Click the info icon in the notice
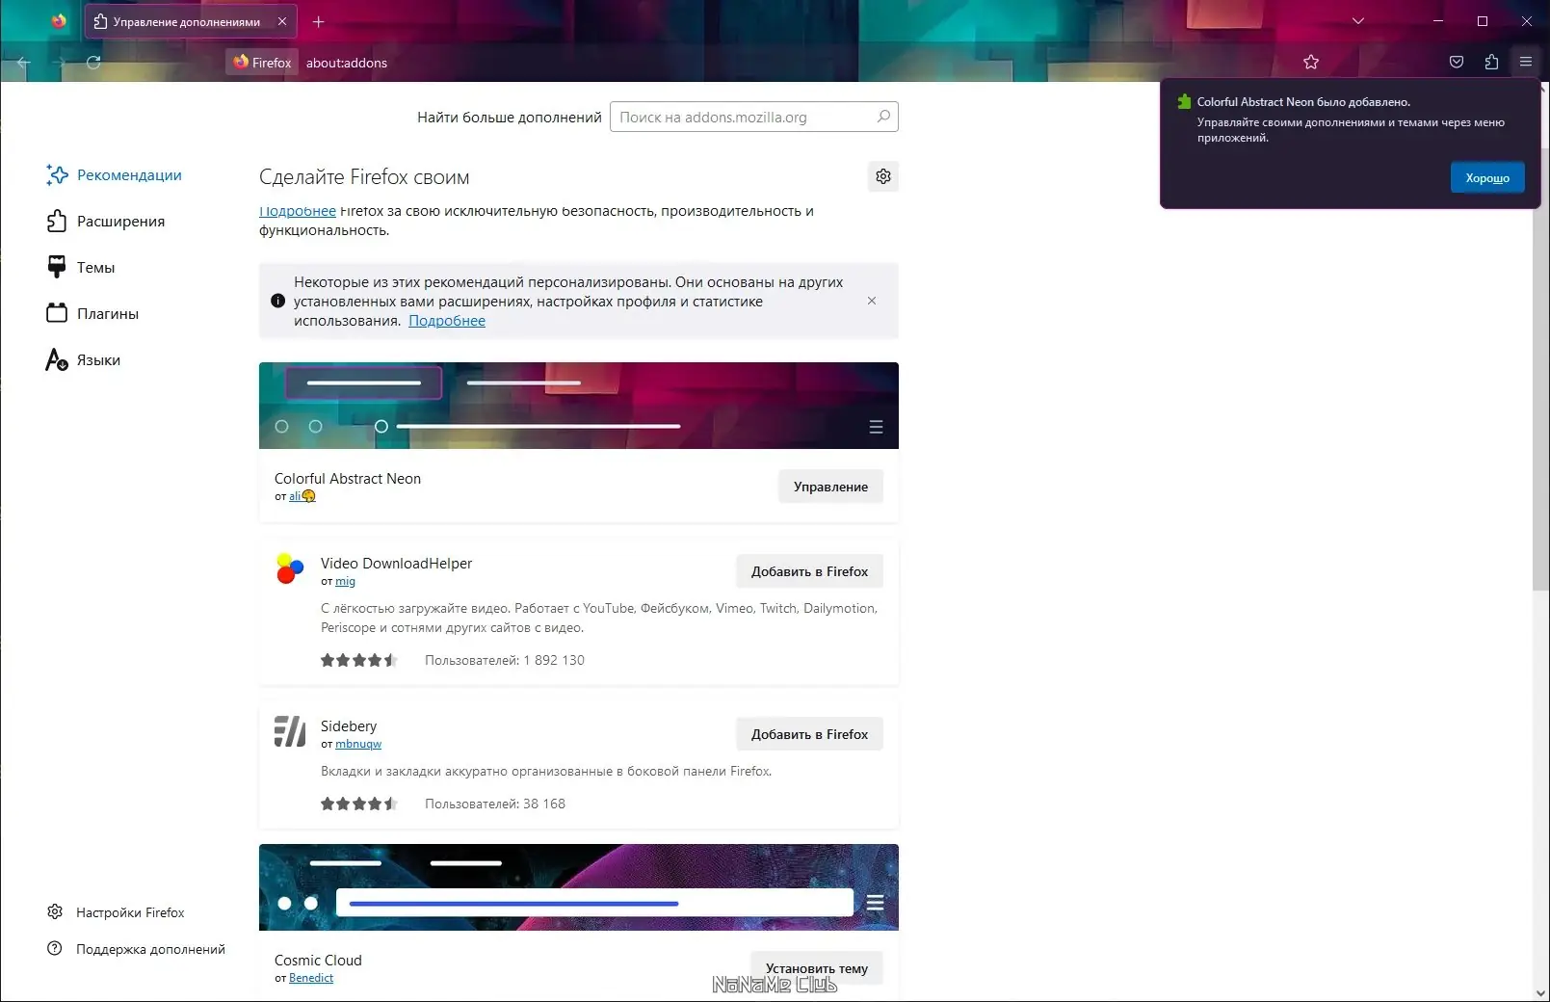The width and height of the screenshot is (1550, 1002). [x=278, y=301]
